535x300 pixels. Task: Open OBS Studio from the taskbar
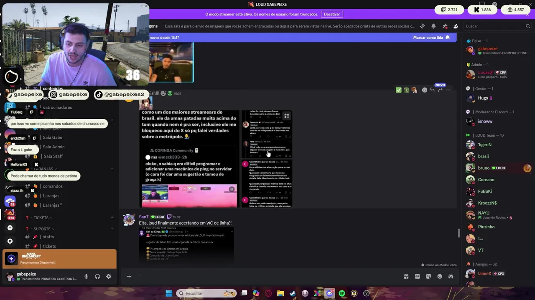(367, 293)
